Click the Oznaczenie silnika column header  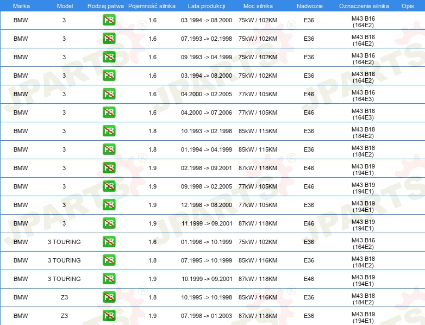tap(364, 6)
